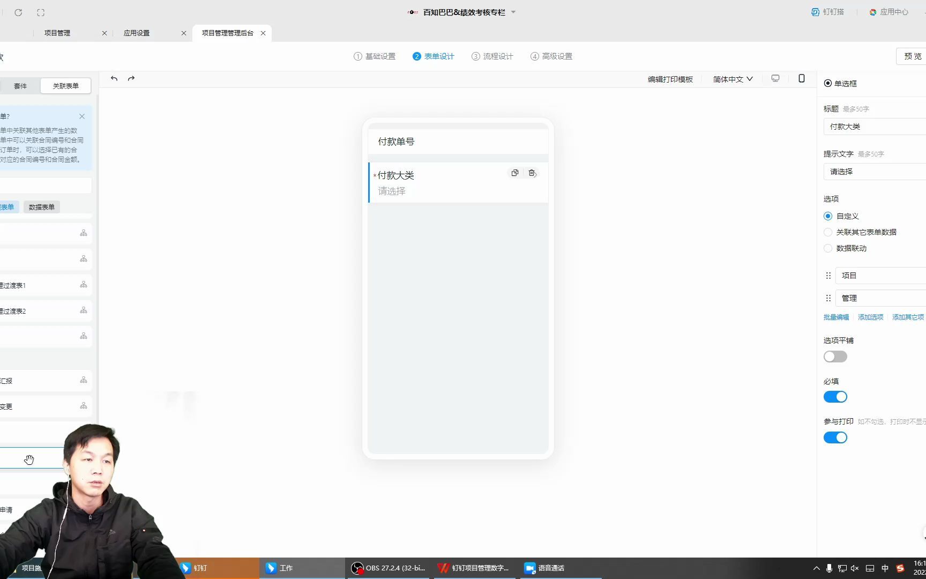Delete the 付款大类 field using trash icon
Image resolution: width=926 pixels, height=579 pixels.
coord(532,173)
